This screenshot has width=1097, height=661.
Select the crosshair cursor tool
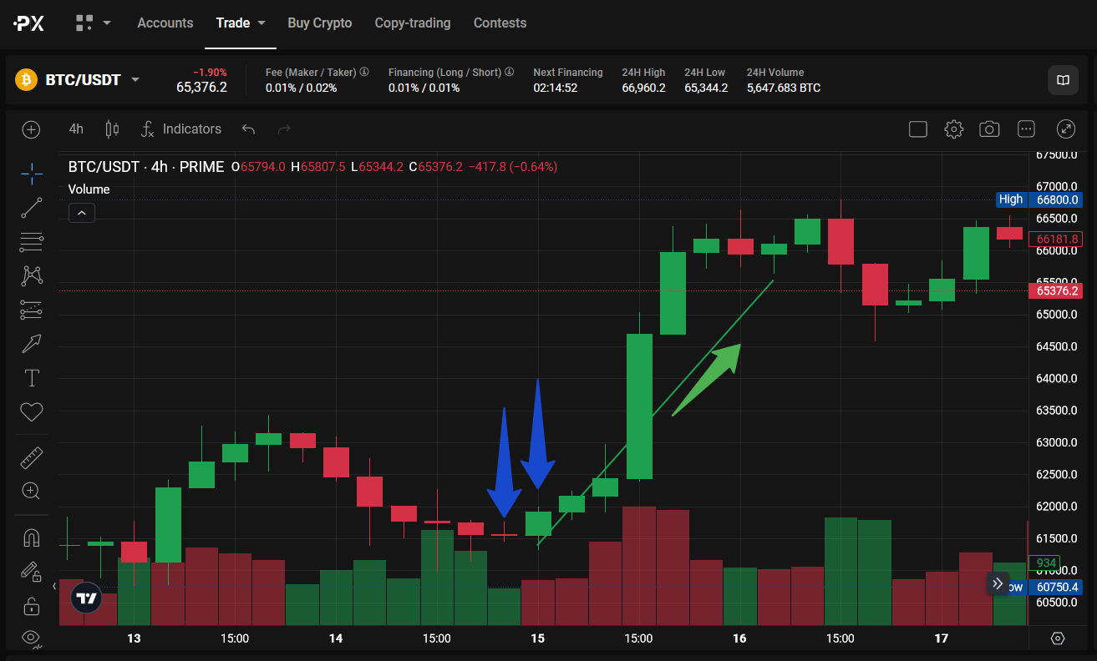(x=32, y=174)
